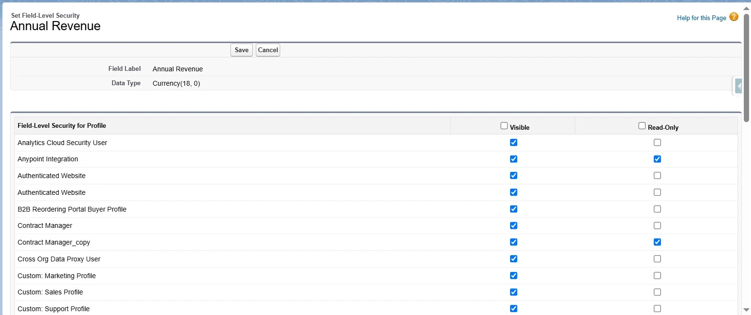Uncheck Visible for Custom: Marketing Profile

[x=513, y=276]
